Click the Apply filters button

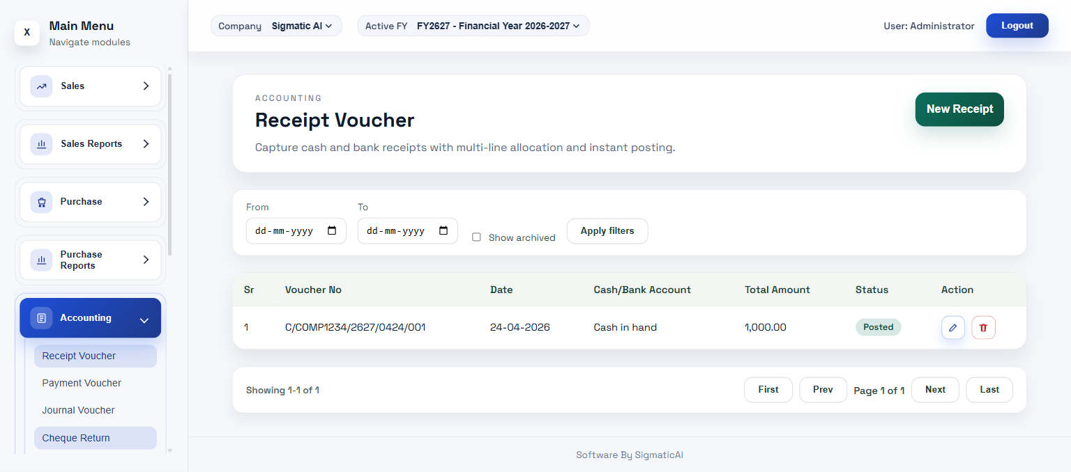[607, 231]
